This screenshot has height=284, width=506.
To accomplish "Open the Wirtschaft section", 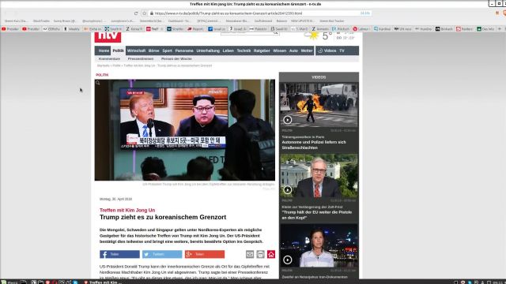I will pyautogui.click(x=136, y=50).
